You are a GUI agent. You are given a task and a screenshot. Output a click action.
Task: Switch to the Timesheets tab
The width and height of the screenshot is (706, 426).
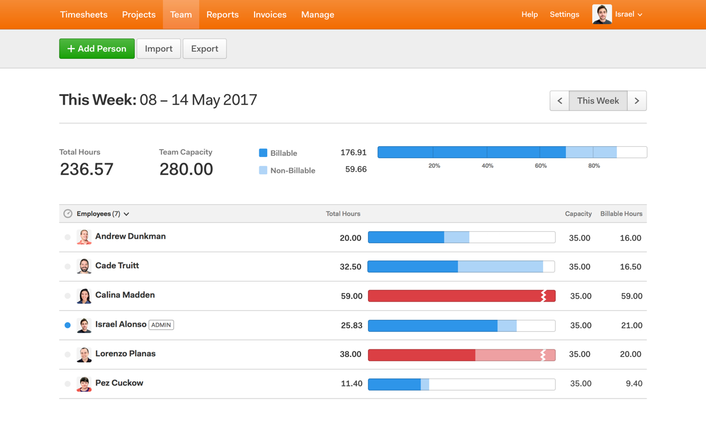click(84, 14)
